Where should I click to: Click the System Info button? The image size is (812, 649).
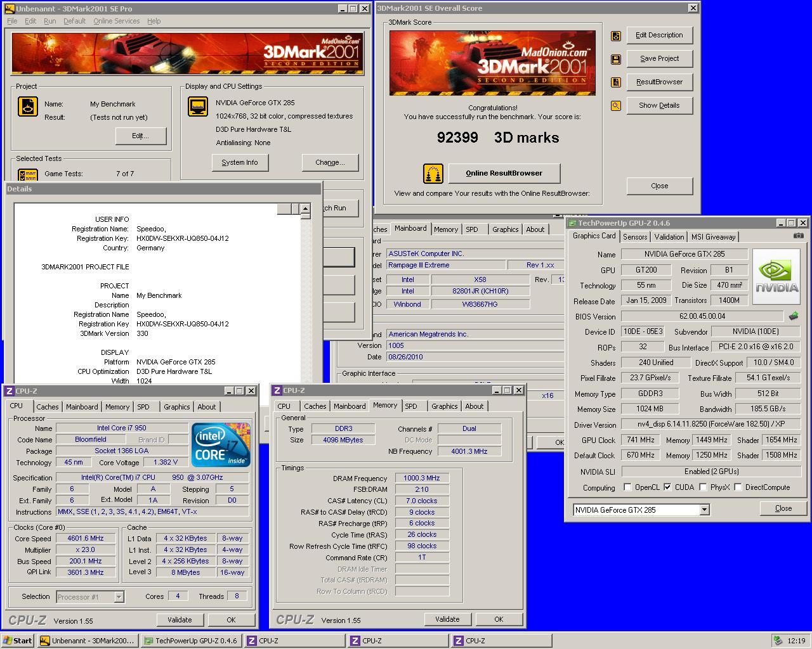click(240, 163)
